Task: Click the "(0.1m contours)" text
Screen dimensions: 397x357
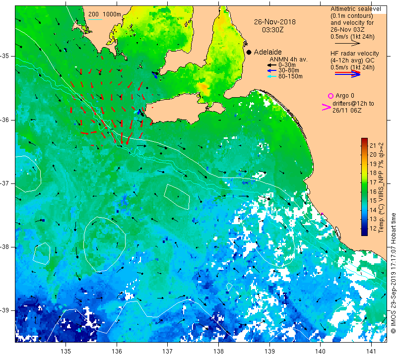Action: click(352, 16)
